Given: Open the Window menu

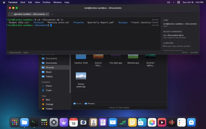Looking at the screenshot, I should [x=58, y=2].
